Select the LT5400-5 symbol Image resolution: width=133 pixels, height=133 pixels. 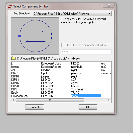tap(47, 93)
